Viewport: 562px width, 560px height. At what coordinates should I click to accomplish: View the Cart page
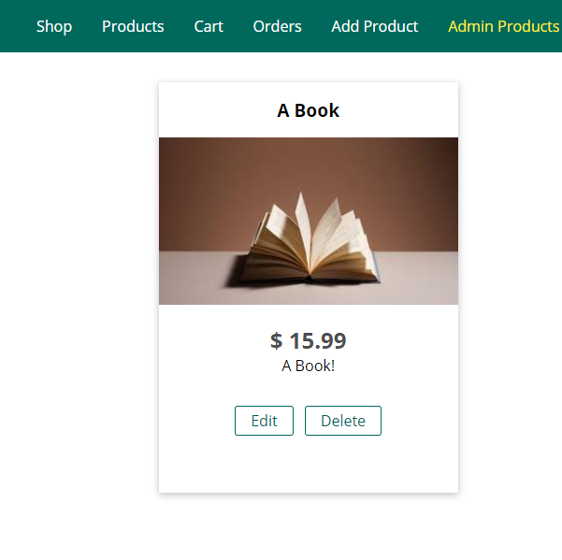(x=209, y=26)
